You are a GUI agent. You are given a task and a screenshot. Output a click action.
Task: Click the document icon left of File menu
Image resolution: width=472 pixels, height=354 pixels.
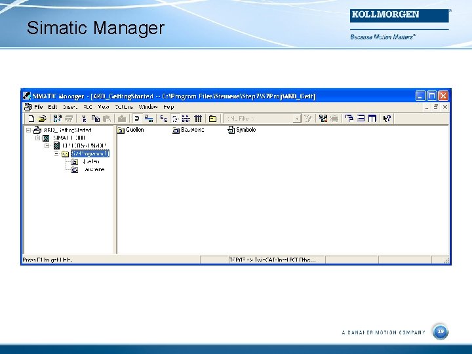coord(28,107)
